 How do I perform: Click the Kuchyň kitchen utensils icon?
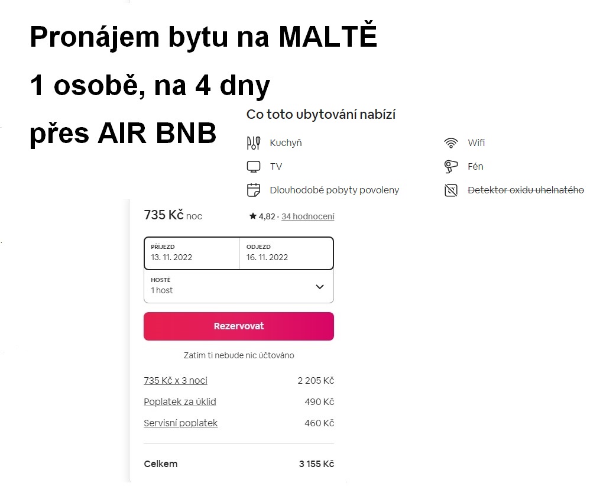tap(253, 143)
